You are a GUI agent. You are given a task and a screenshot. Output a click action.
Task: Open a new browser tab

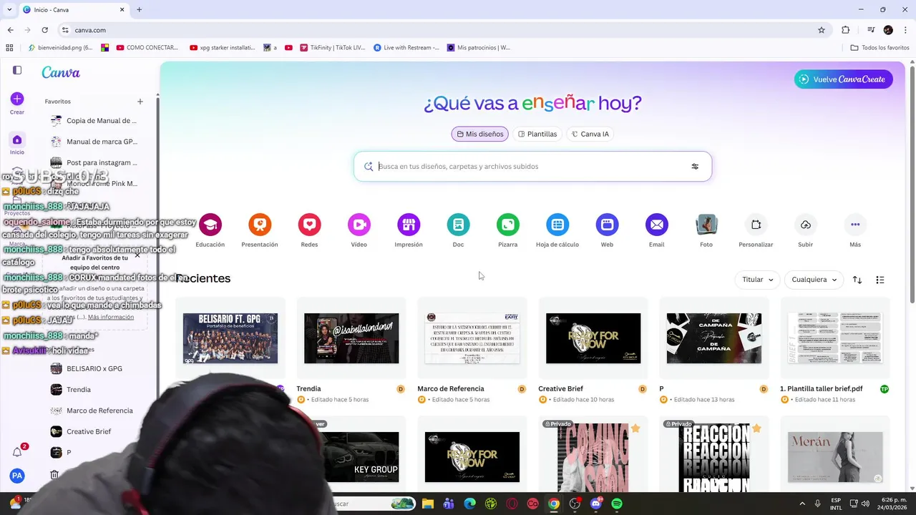pyautogui.click(x=140, y=9)
